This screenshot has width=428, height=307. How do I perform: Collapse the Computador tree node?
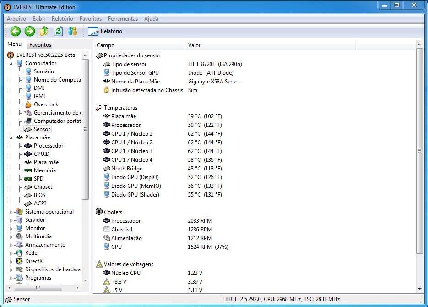[11, 64]
